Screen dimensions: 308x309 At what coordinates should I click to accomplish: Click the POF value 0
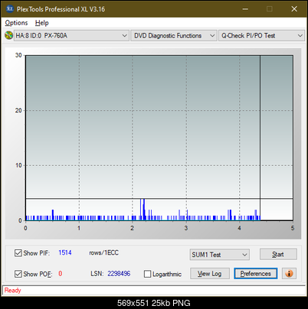(x=61, y=274)
